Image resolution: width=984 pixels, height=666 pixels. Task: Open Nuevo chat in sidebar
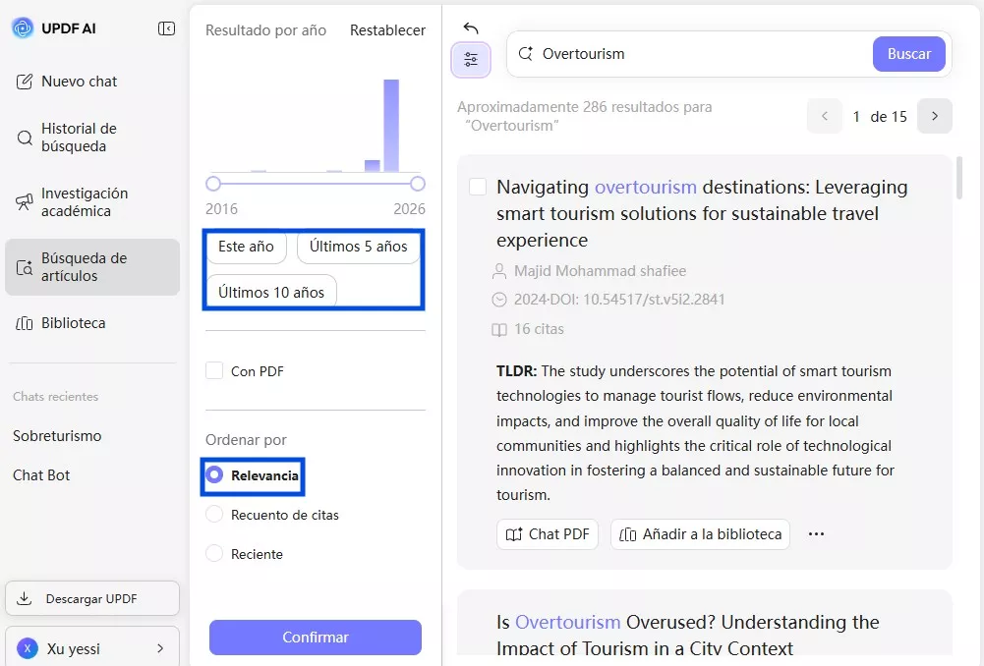coord(79,82)
